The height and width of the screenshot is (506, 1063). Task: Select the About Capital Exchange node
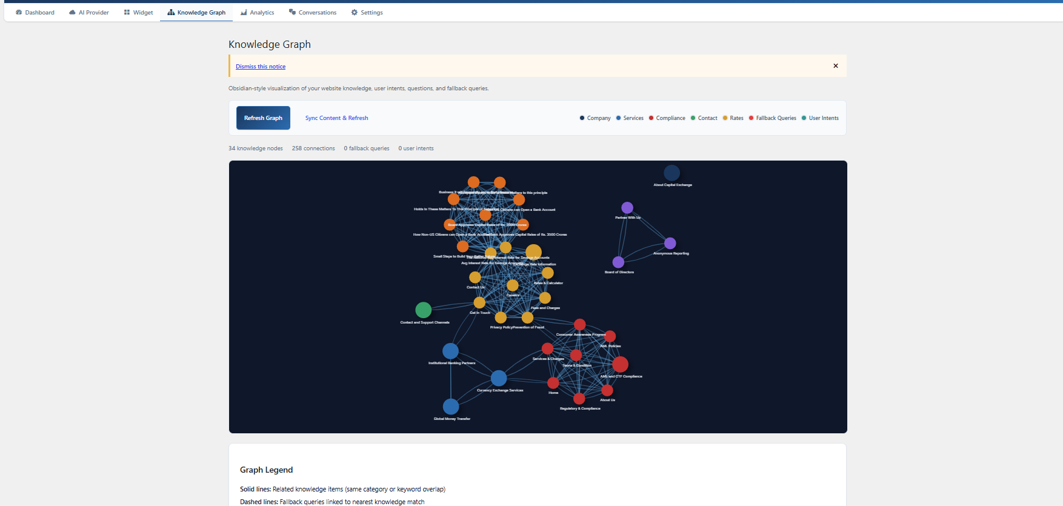(x=671, y=173)
